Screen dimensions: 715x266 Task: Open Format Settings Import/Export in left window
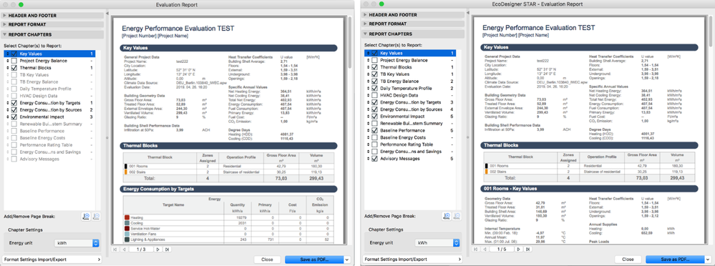click(x=52, y=260)
